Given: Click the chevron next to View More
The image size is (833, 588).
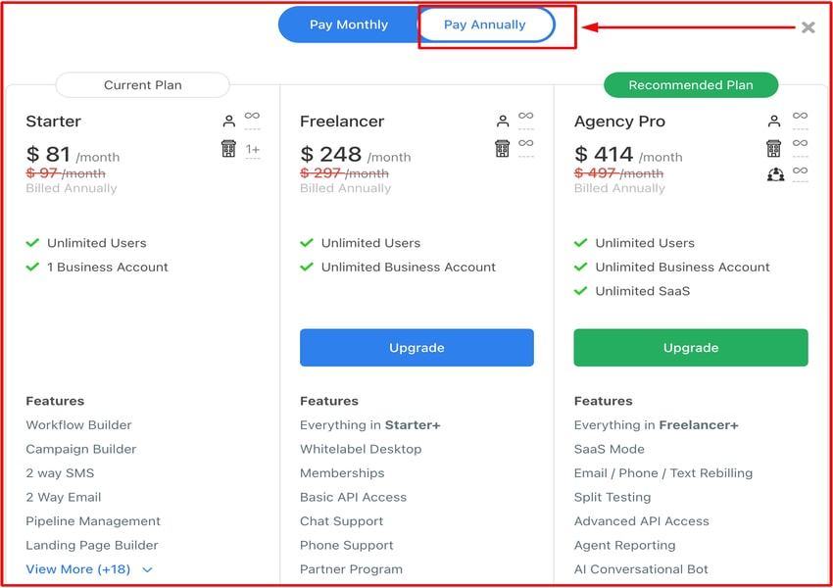Looking at the screenshot, I should [x=148, y=569].
